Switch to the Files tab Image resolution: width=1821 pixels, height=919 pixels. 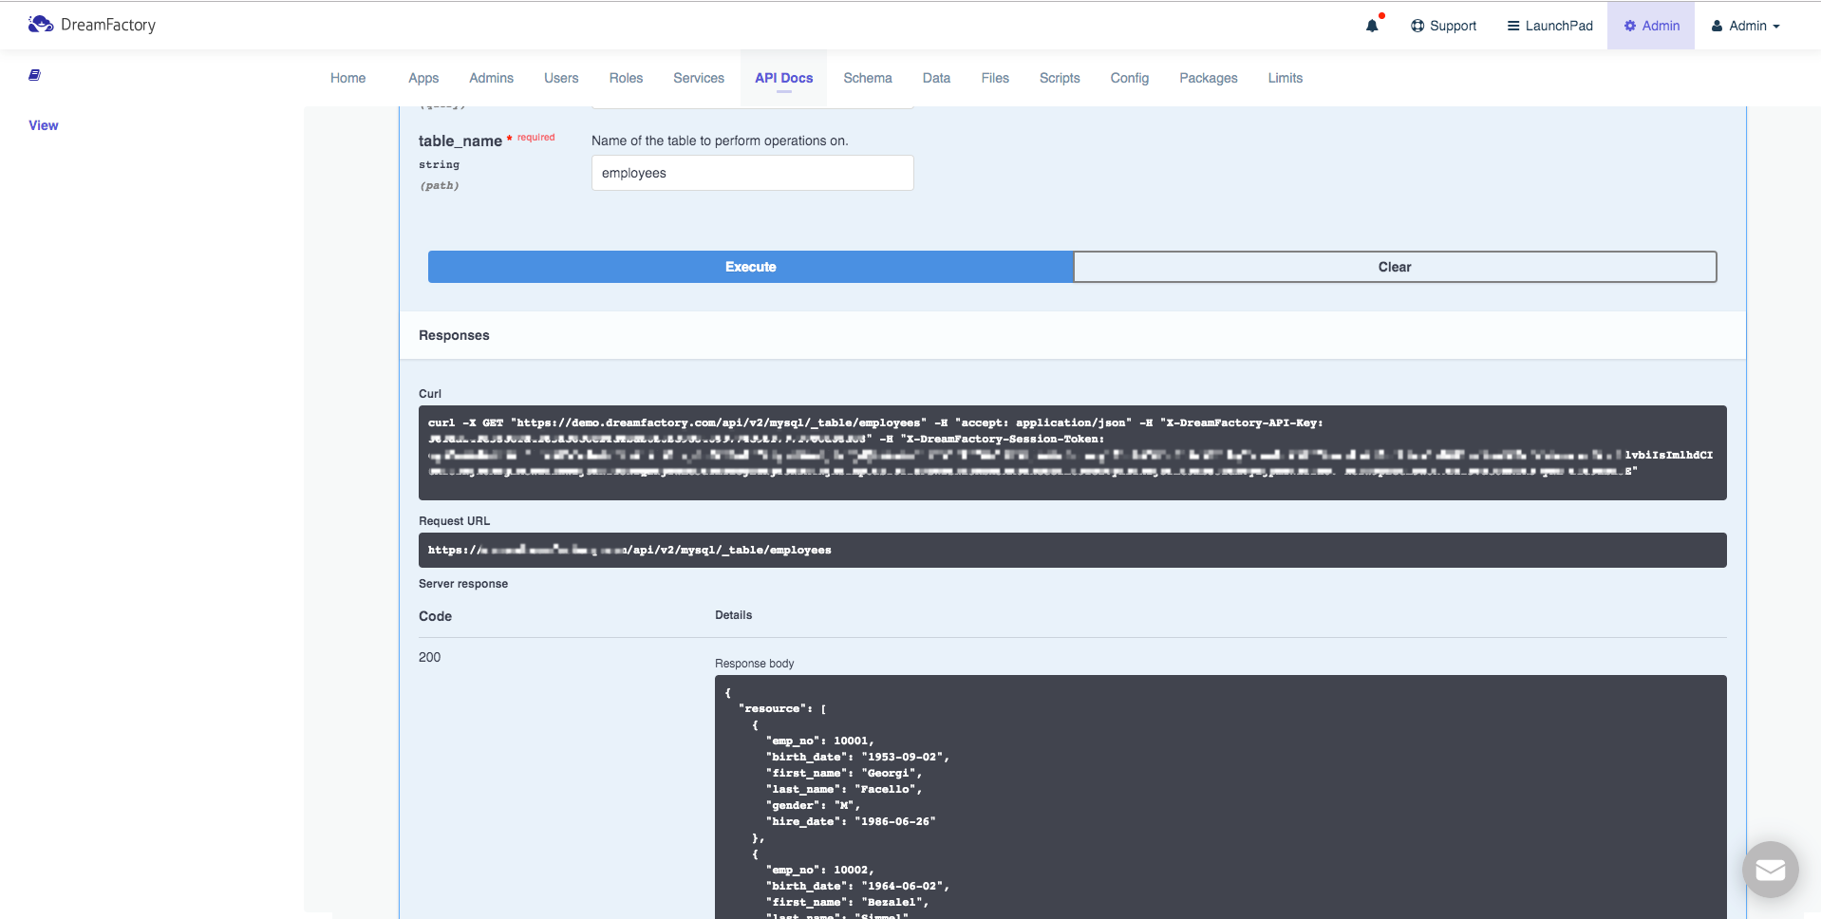coord(995,78)
